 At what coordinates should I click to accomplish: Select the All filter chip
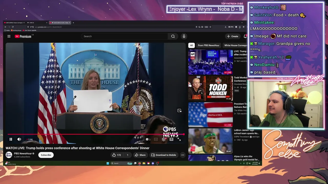coord(191,45)
